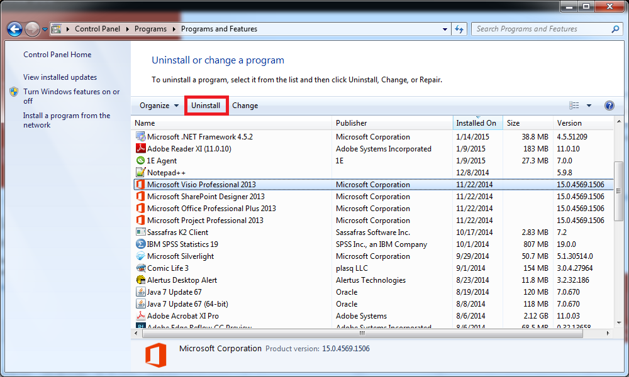
Task: Open the address bar history dropdown
Action: click(444, 29)
